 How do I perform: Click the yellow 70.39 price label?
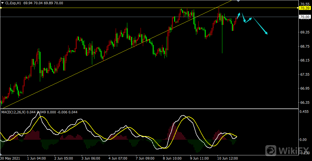305,8
